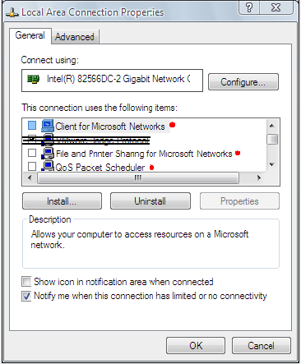Screen dimensions: 301x364
Task: Click the list scroll down arrow
Action: point(272,164)
